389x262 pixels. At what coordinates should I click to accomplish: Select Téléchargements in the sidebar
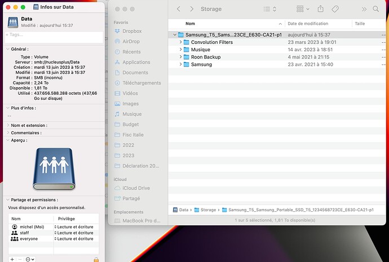[x=142, y=83]
